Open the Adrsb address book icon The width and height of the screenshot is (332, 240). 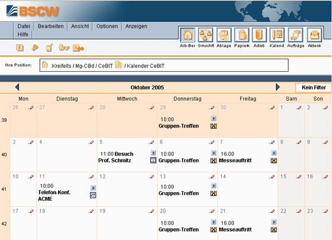tap(259, 35)
